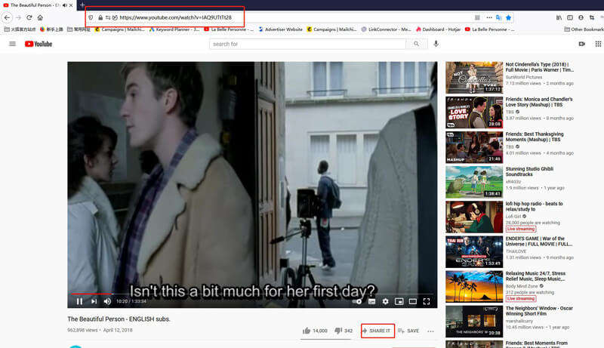Save the video to a playlist
The image size is (604, 348).
pyautogui.click(x=408, y=331)
